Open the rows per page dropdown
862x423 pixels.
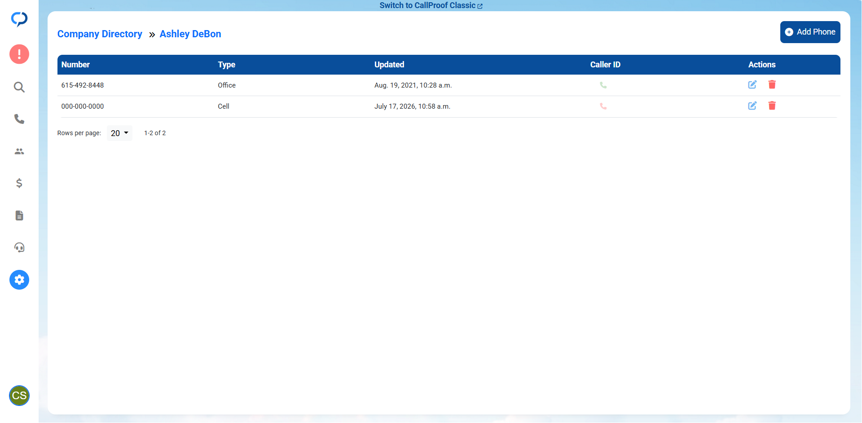tap(119, 133)
